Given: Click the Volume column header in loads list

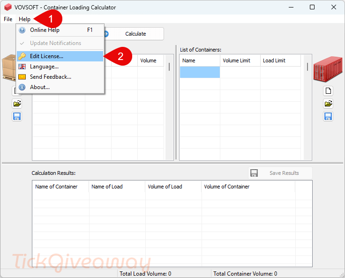Looking at the screenshot, I should [x=151, y=60].
